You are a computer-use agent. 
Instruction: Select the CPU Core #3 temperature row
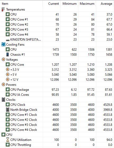pyautogui.click(x=57, y=29)
